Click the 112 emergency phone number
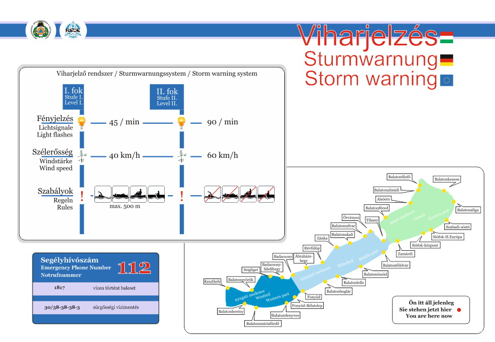Viewport: 495px width, 342px height. pyautogui.click(x=135, y=267)
